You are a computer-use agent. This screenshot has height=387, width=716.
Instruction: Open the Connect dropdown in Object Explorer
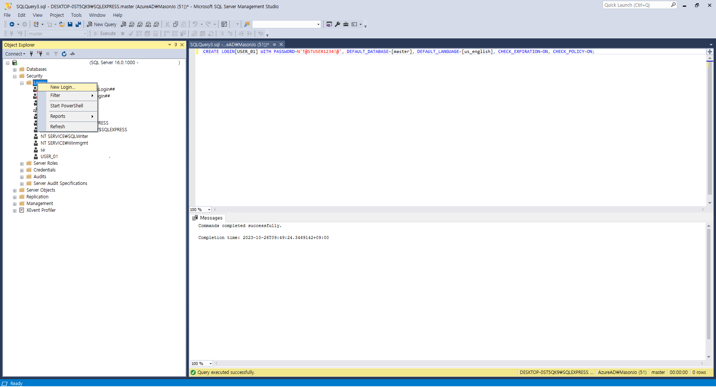click(15, 54)
